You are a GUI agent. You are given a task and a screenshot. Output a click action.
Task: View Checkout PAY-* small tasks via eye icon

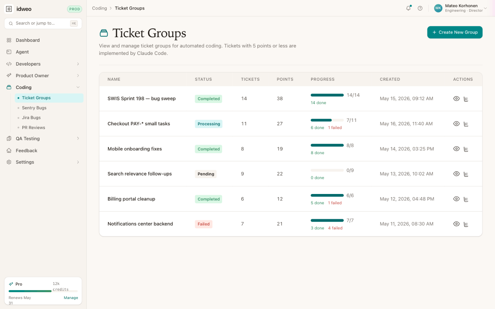(456, 124)
